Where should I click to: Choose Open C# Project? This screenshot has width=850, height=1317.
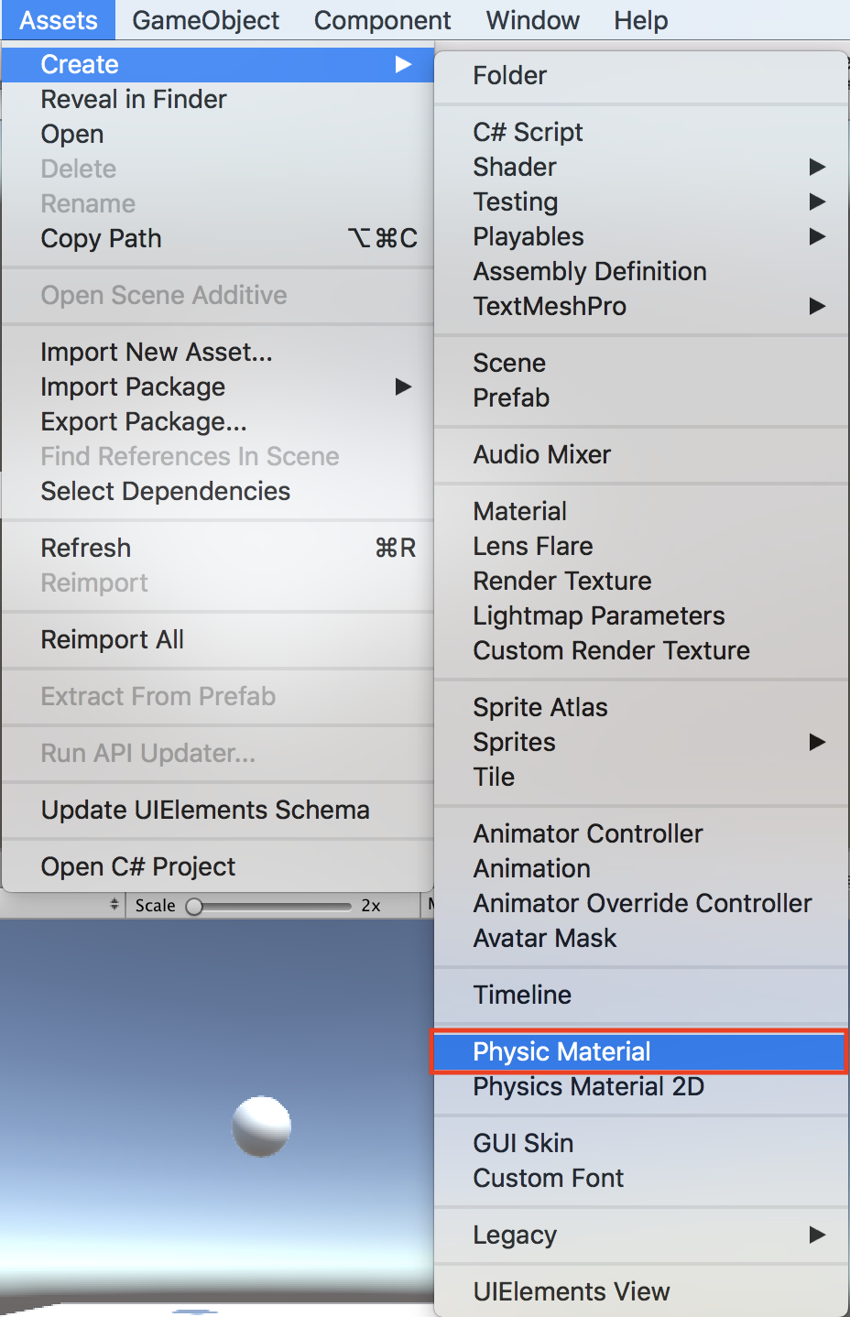point(138,866)
